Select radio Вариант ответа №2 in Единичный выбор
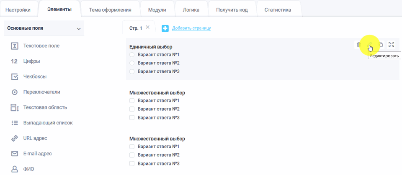Screen dimensions: 402x175 [x=132, y=63]
